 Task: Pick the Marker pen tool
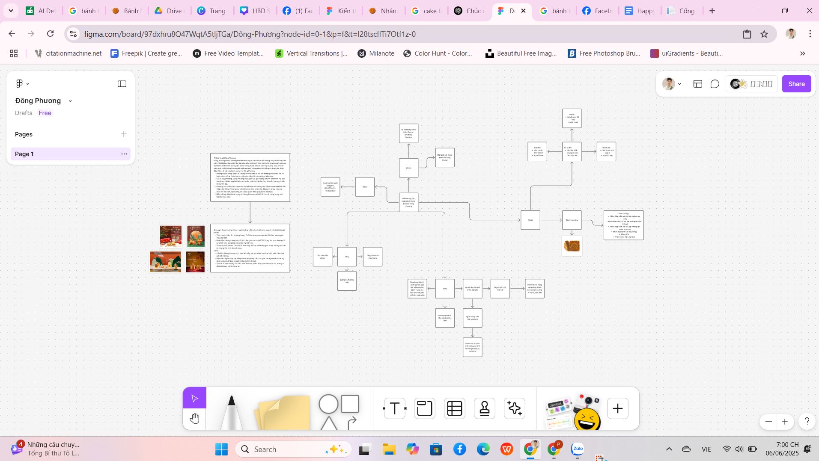[231, 412]
